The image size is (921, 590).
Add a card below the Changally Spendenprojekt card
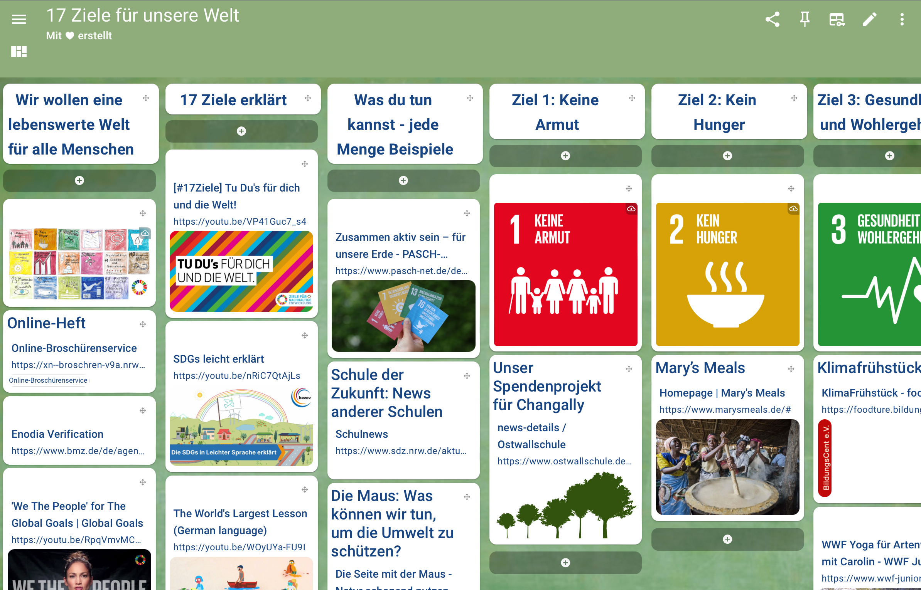[x=565, y=563]
